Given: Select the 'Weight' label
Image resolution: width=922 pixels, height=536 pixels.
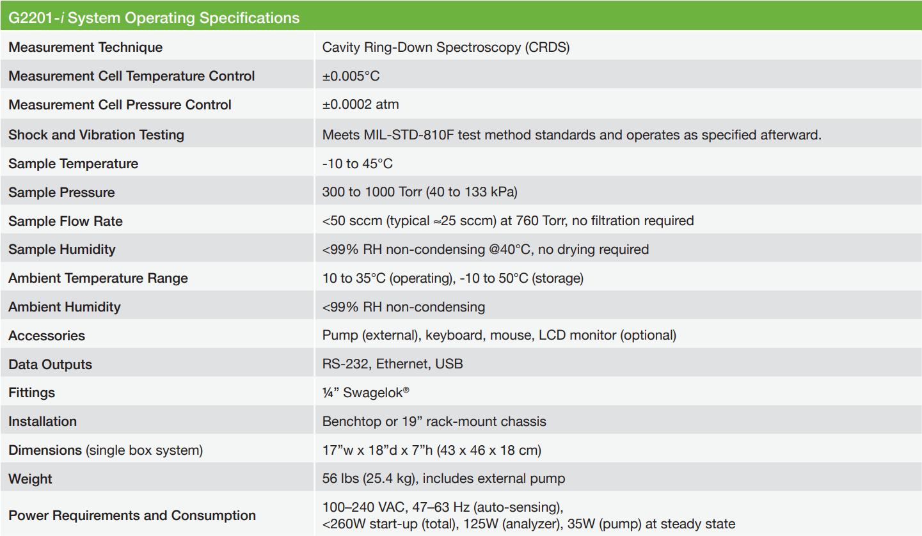Looking at the screenshot, I should (31, 479).
